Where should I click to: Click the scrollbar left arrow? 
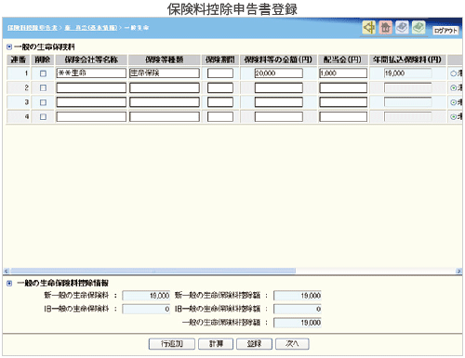tap(7, 271)
